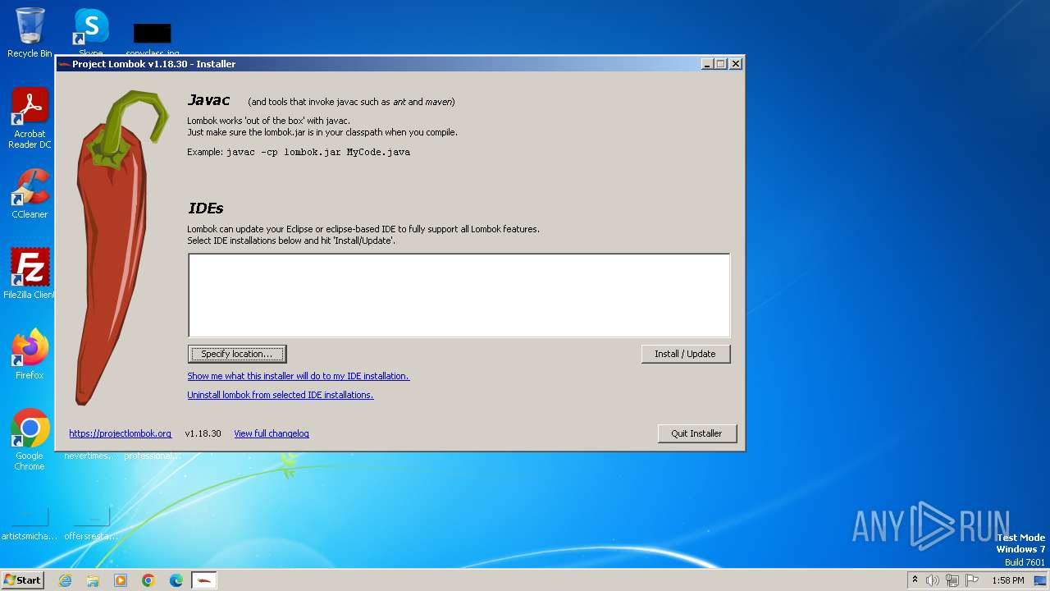Viewport: 1050px width, 591px height.
Task: Launch Microsoft Edge from the taskbar
Action: [x=176, y=580]
